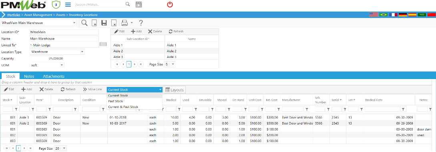Click Refresh in the sub-location grid toolbar

(x=176, y=32)
